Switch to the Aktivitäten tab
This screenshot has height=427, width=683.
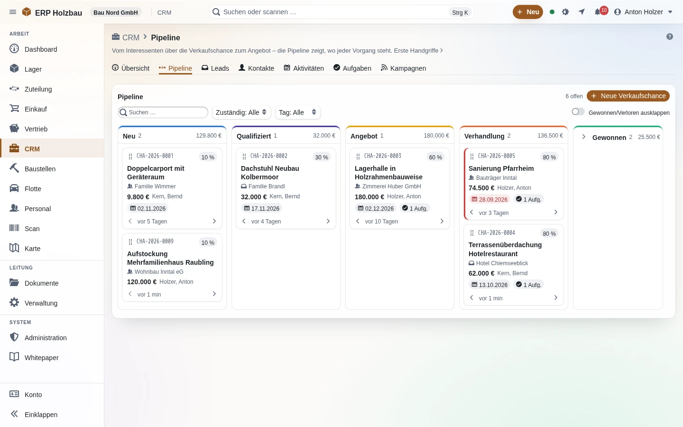point(304,68)
